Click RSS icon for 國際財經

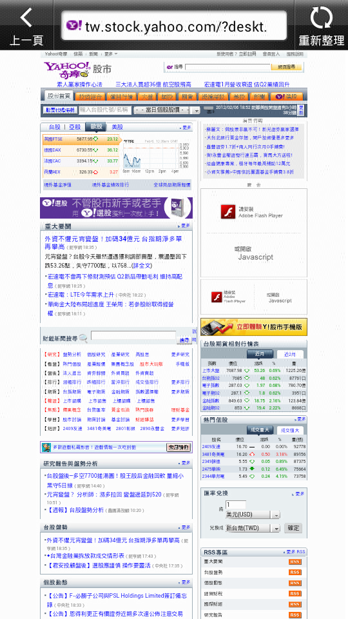click(x=295, y=604)
